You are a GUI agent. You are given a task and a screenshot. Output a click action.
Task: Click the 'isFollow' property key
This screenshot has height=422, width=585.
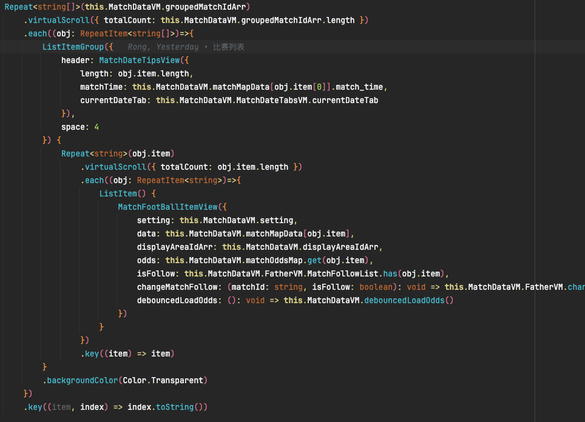156,273
